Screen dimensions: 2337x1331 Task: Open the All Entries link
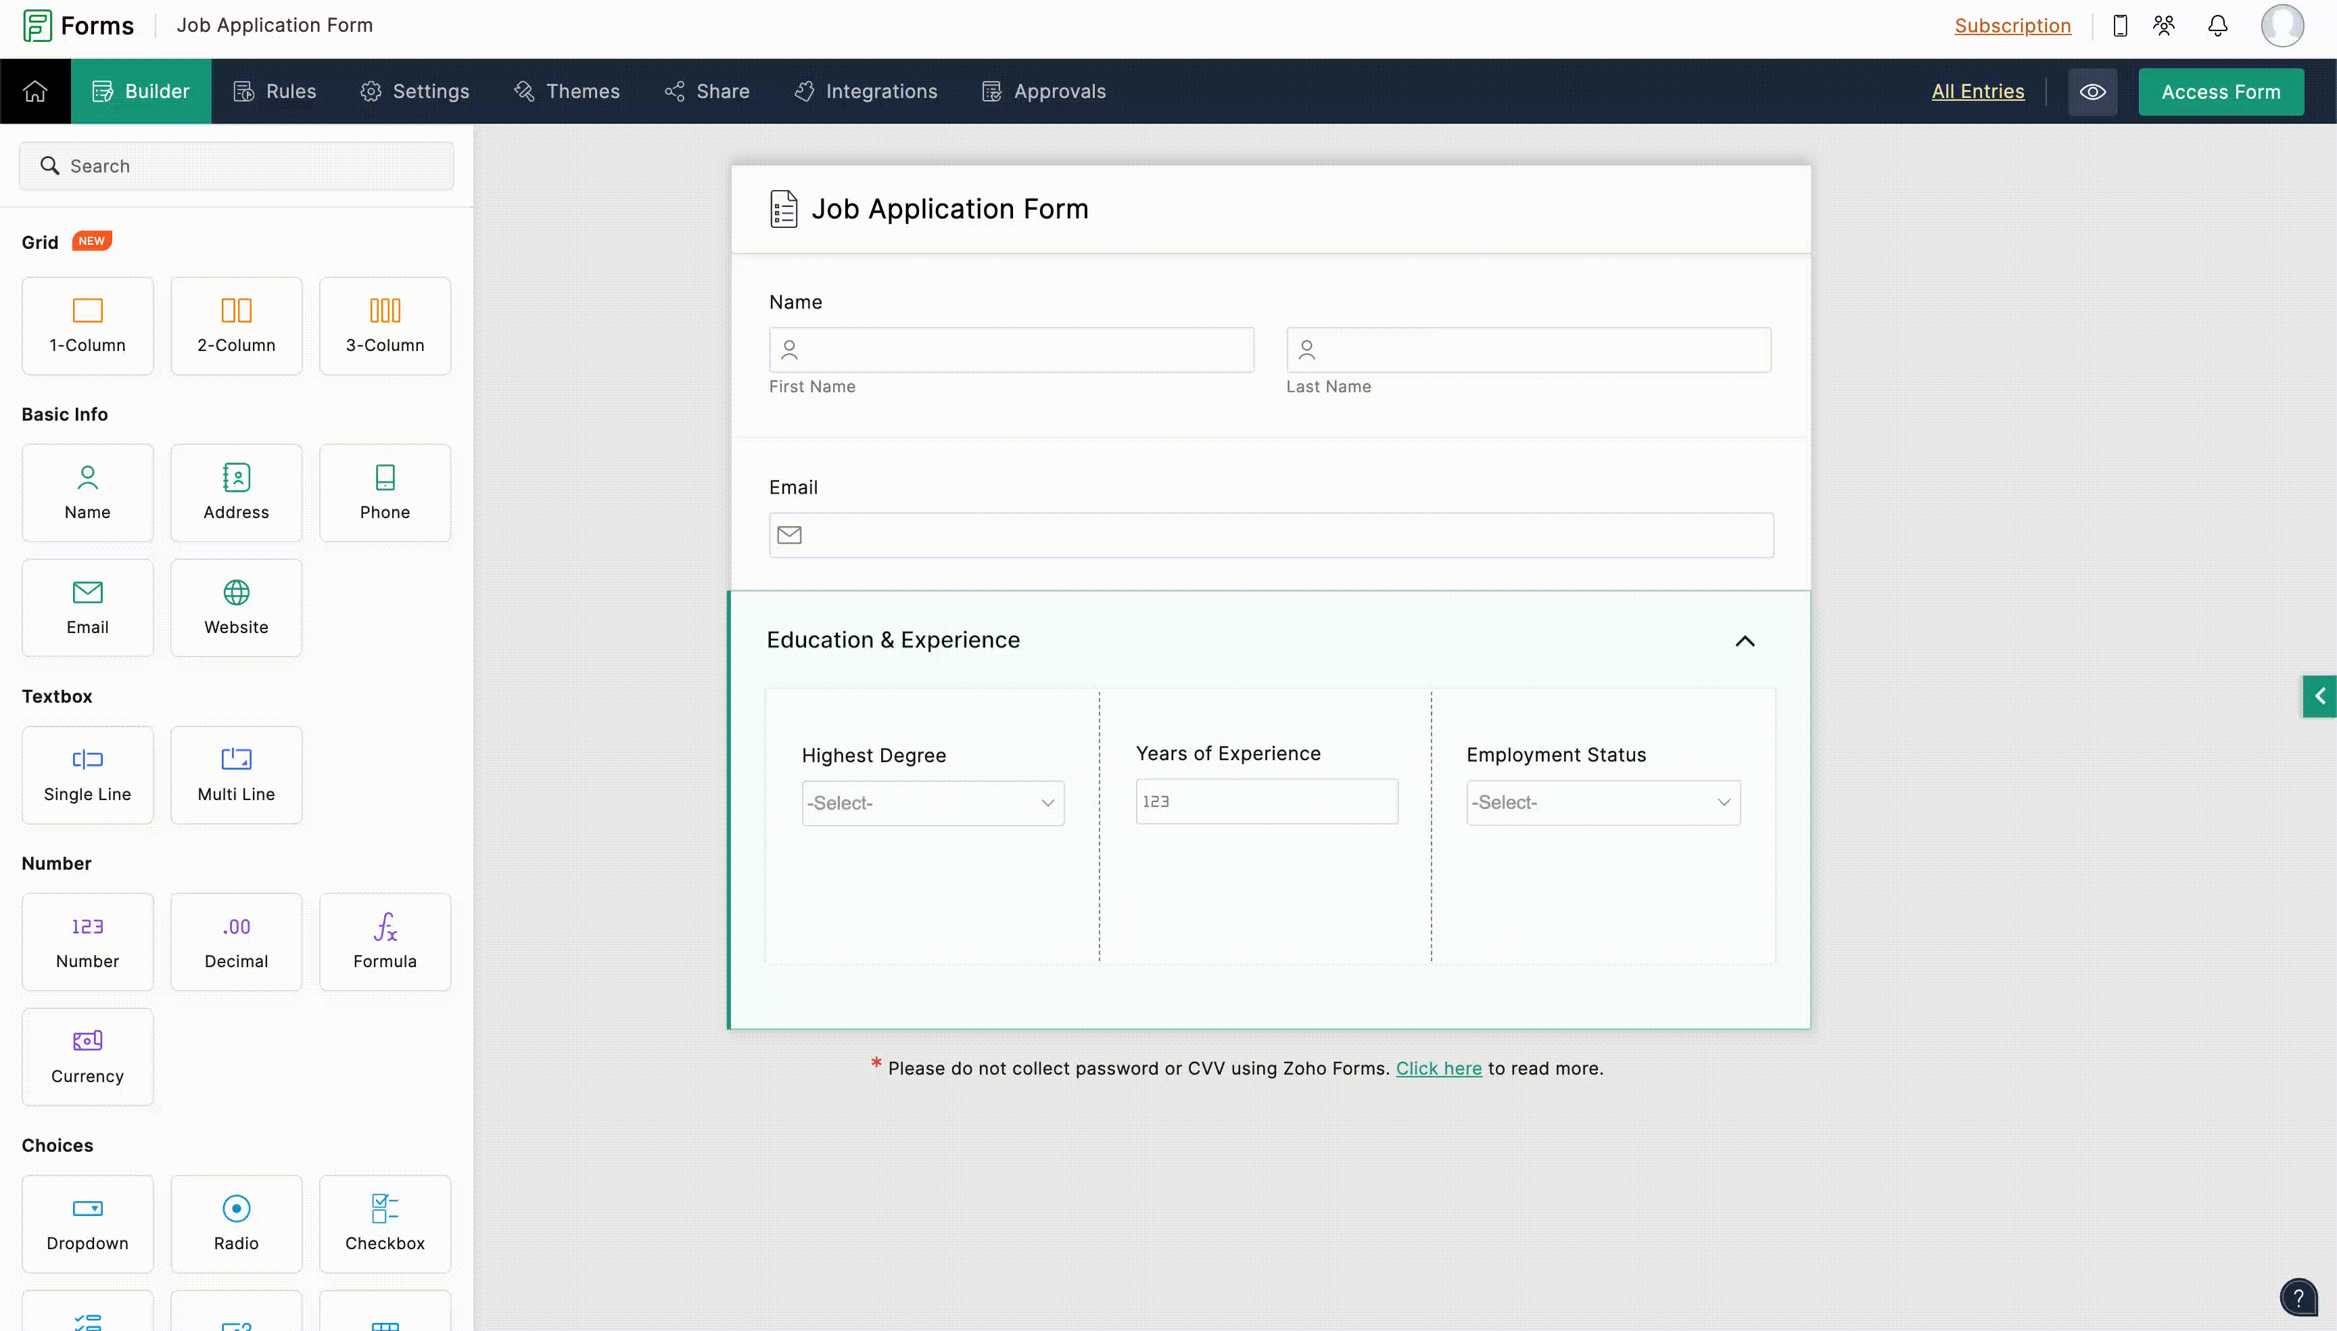point(1977,91)
